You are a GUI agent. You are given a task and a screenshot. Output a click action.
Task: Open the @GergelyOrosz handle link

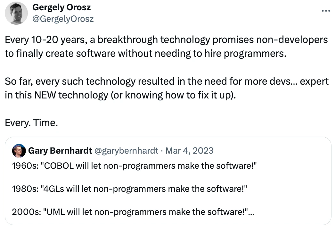pos(63,19)
